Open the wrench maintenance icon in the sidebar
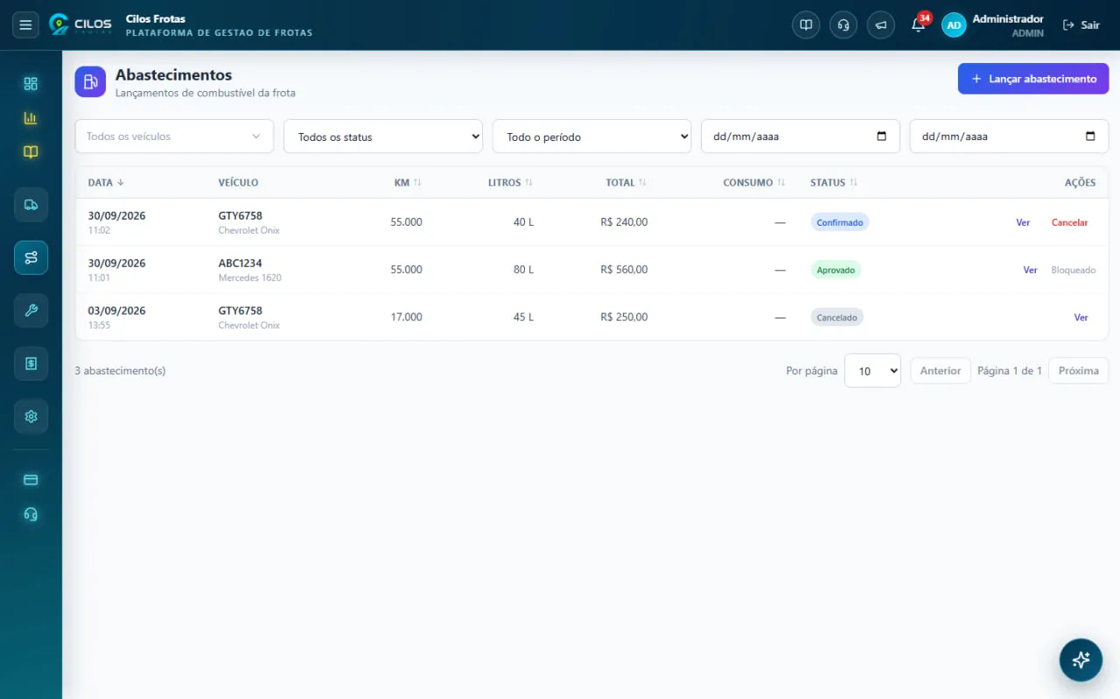The image size is (1120, 699). [31, 311]
